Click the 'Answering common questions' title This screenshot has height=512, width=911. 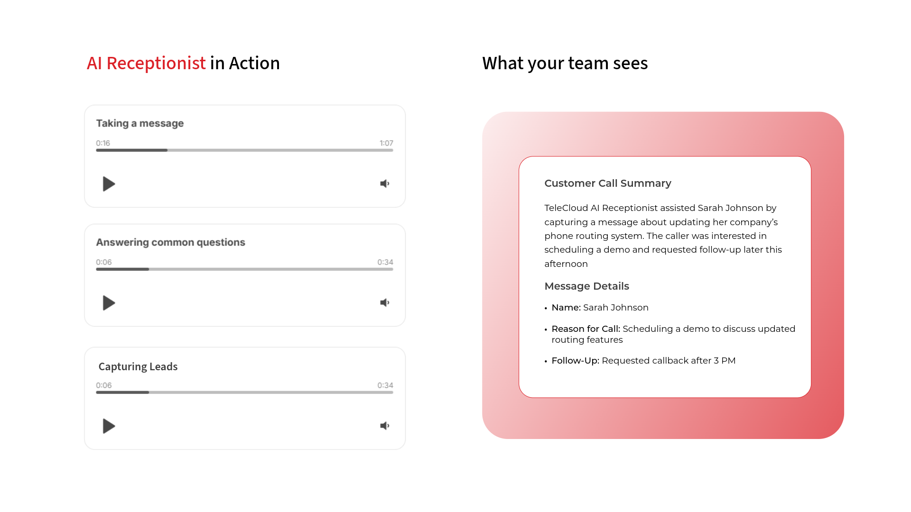point(170,242)
